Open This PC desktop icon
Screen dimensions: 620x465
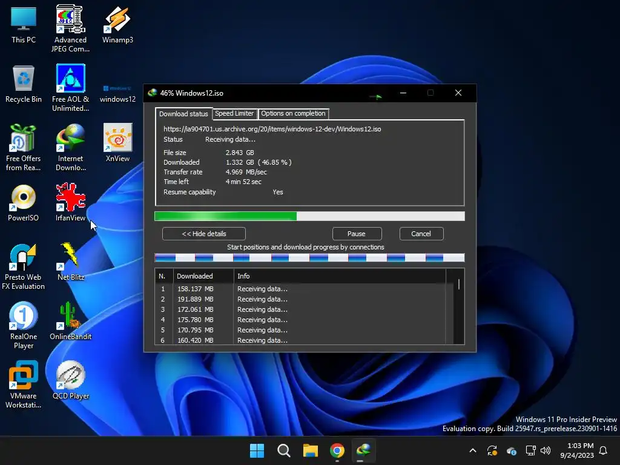coord(24,24)
